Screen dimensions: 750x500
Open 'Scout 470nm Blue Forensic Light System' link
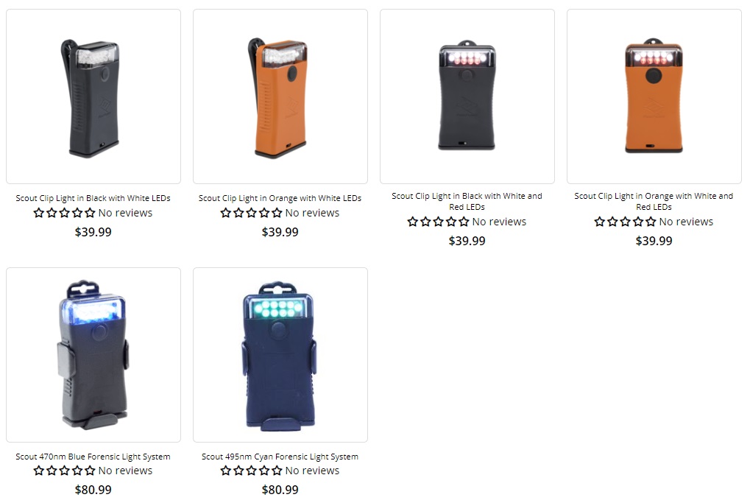(93, 457)
